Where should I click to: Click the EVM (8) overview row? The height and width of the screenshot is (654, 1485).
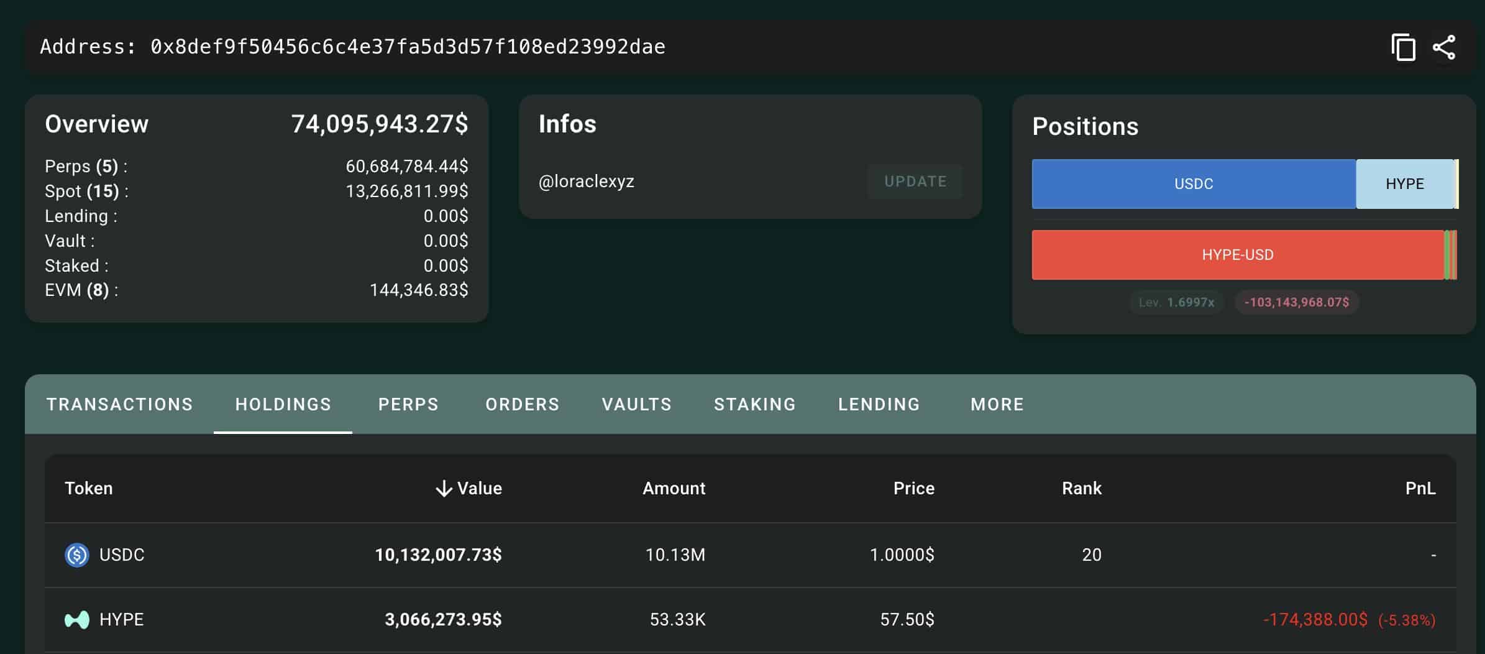tap(257, 290)
